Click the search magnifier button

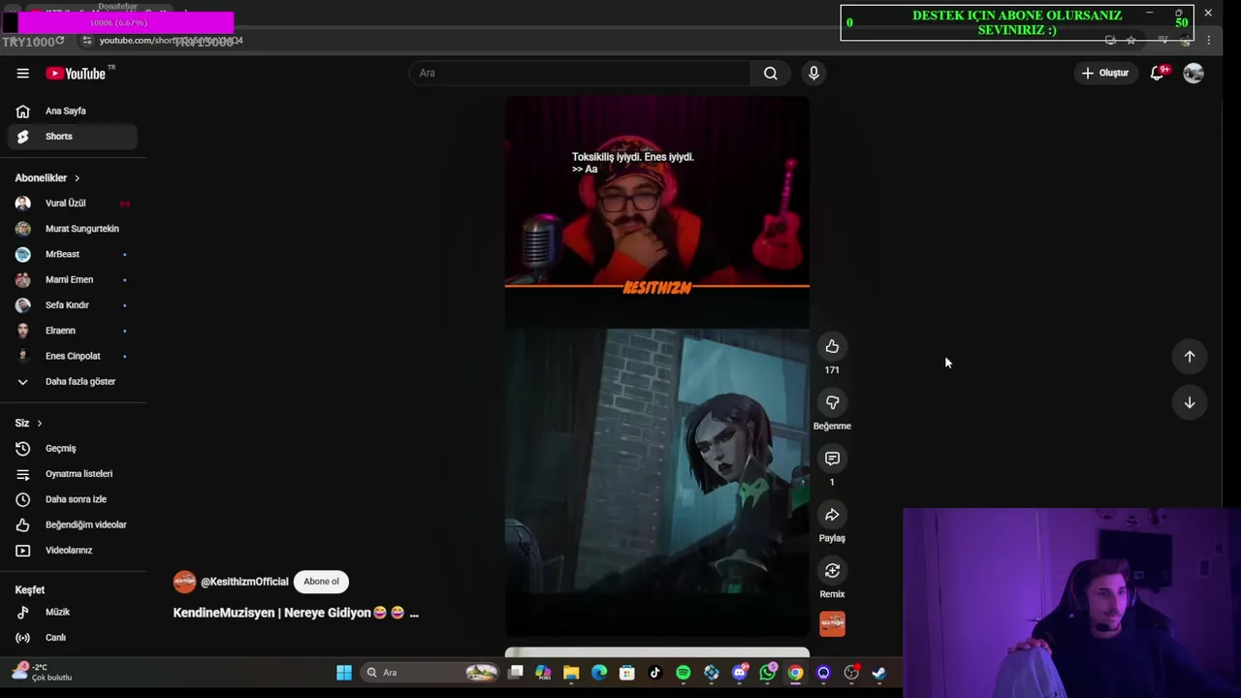pos(771,73)
